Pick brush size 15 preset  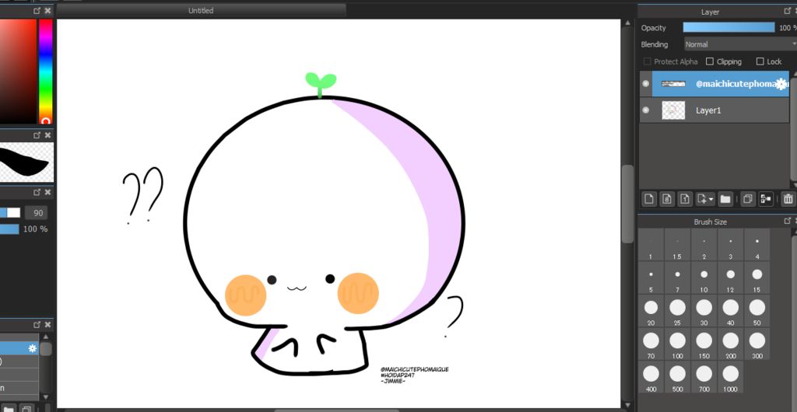click(757, 278)
